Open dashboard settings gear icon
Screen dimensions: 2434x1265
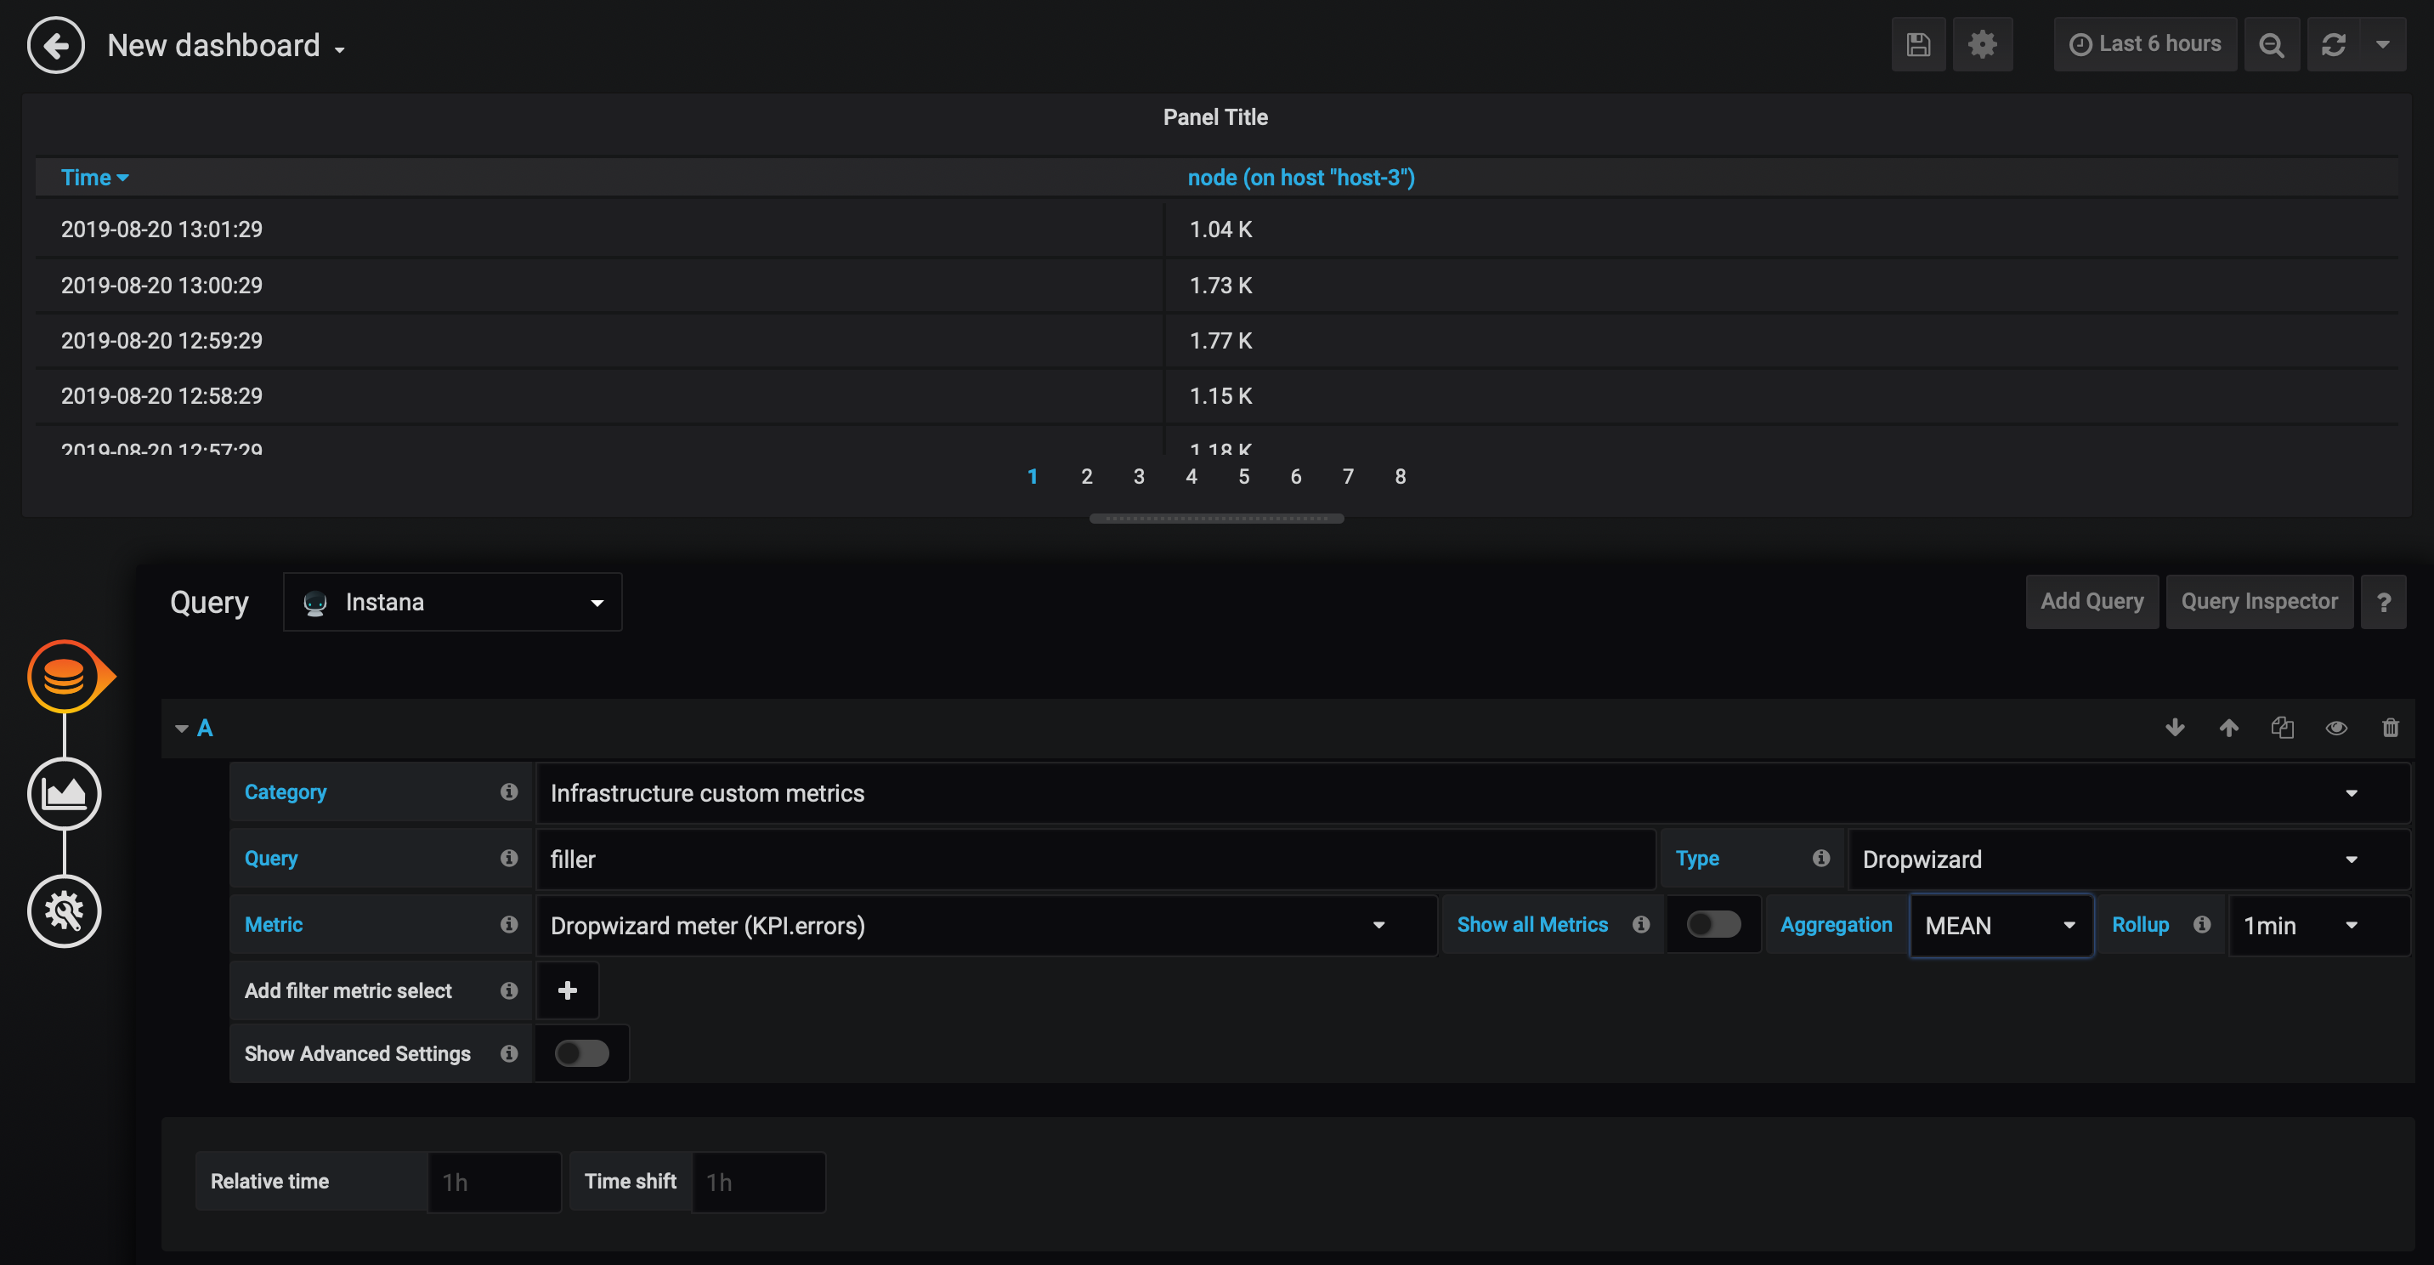(1981, 44)
